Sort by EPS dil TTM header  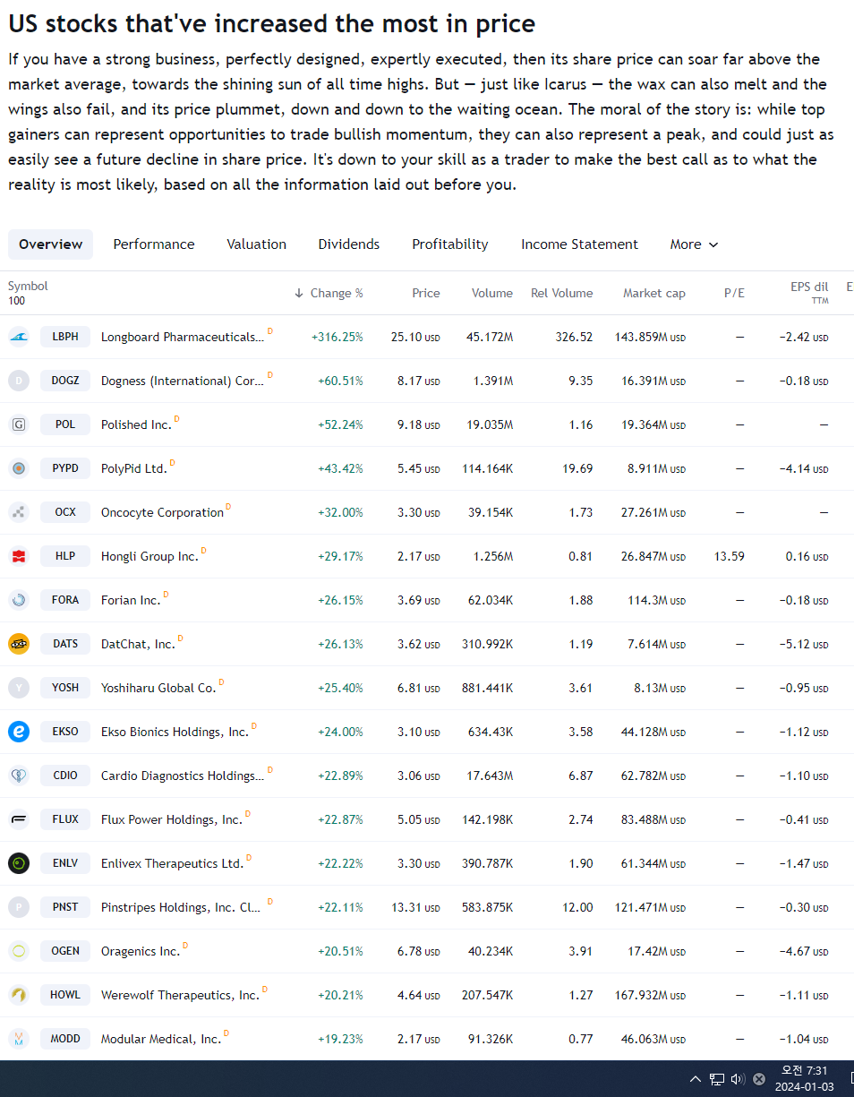809,292
